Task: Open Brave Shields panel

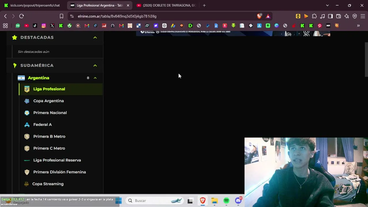Action: (x=259, y=16)
